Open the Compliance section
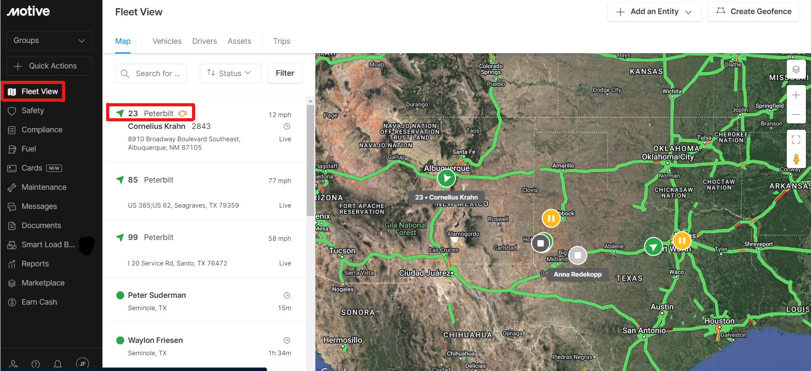Image resolution: width=811 pixels, height=371 pixels. pyautogui.click(x=42, y=130)
